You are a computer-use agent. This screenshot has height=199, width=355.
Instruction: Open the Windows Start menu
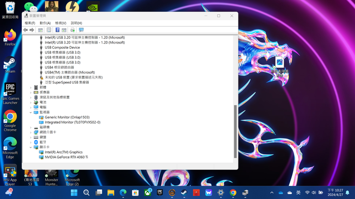click(x=74, y=193)
